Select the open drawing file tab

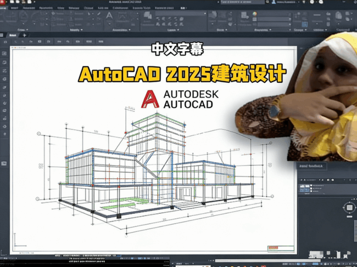point(13,35)
